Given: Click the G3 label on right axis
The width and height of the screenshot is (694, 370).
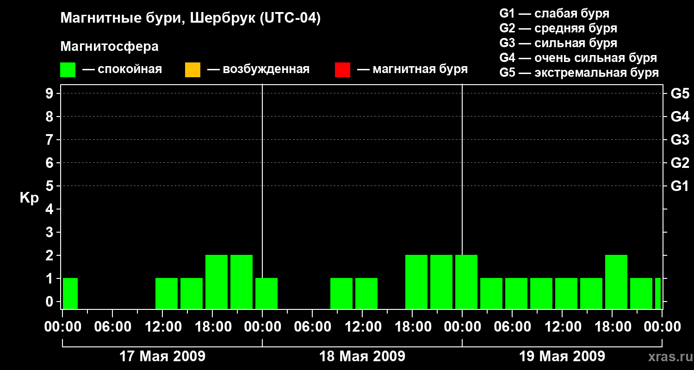Looking at the screenshot, I should 680,140.
